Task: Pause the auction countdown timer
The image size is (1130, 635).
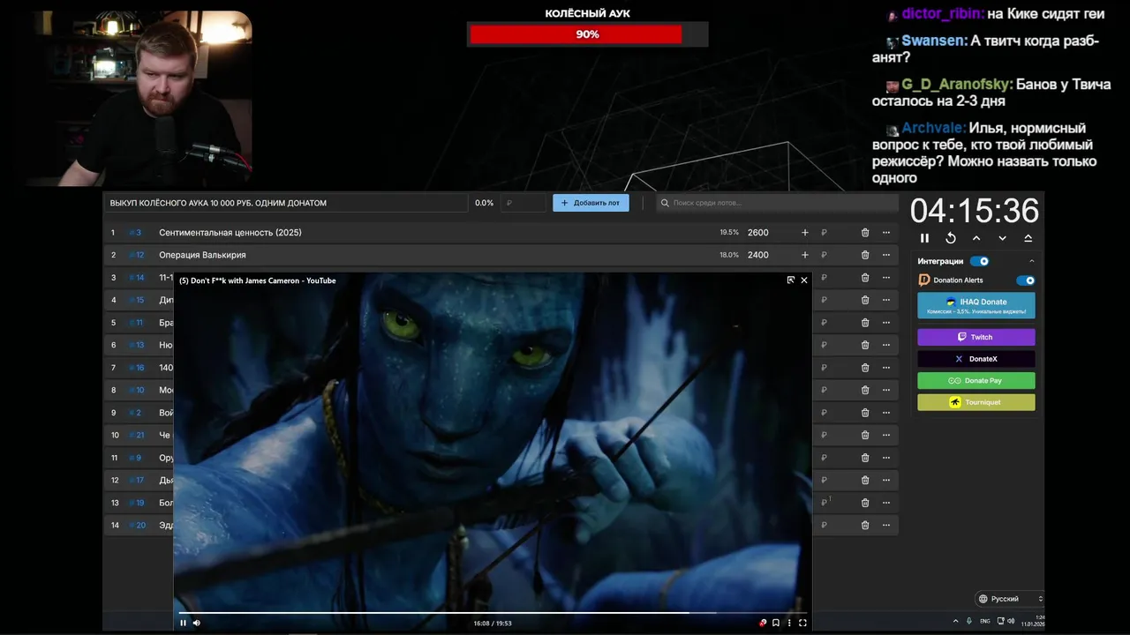Action: [924, 238]
